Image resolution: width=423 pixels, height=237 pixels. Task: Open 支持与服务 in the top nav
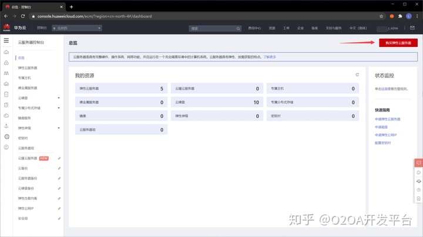pyautogui.click(x=334, y=28)
